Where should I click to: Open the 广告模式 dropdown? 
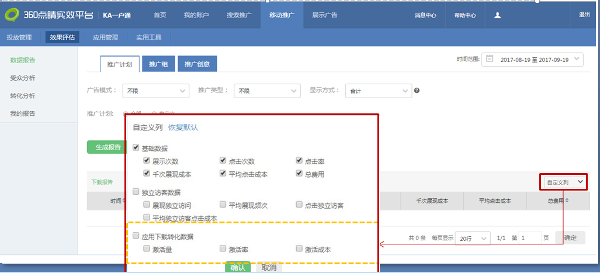[155, 91]
